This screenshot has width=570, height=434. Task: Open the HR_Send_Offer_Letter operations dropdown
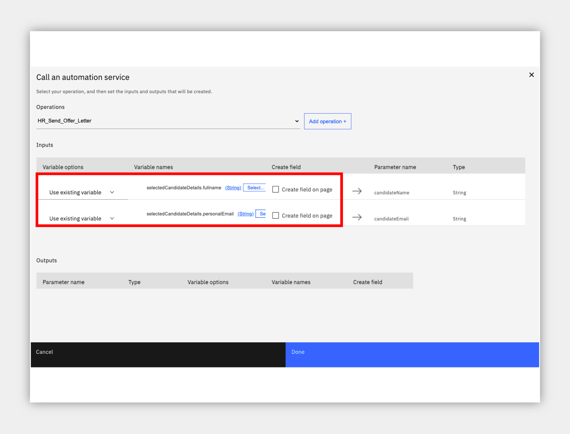(168, 121)
